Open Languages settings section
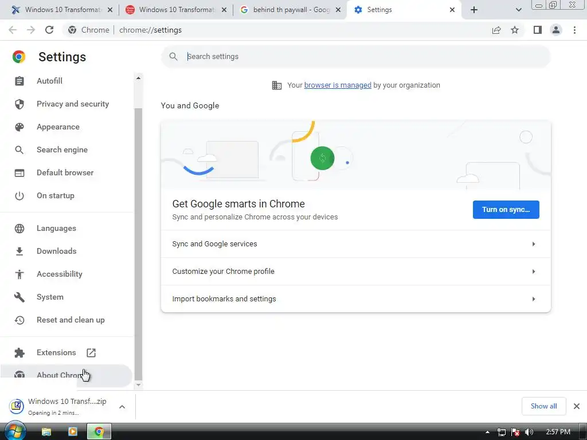 (56, 228)
